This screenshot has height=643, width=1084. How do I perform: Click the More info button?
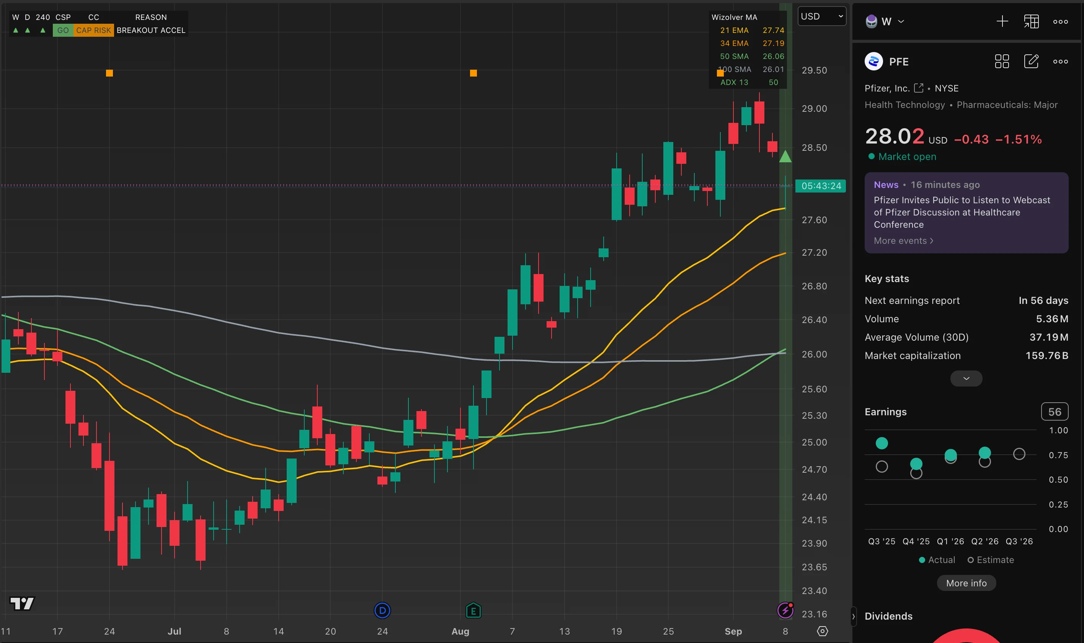point(966,583)
